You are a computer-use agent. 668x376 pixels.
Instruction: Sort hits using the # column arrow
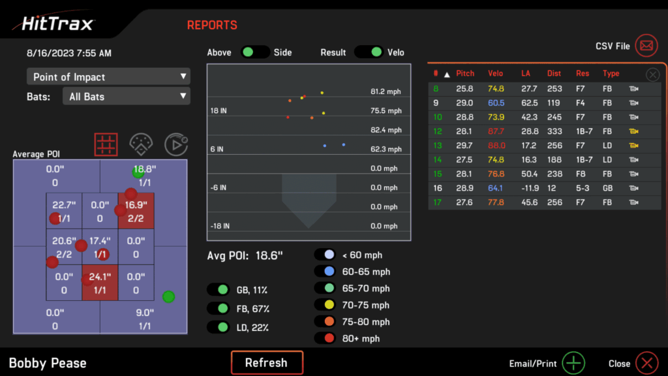click(x=447, y=74)
